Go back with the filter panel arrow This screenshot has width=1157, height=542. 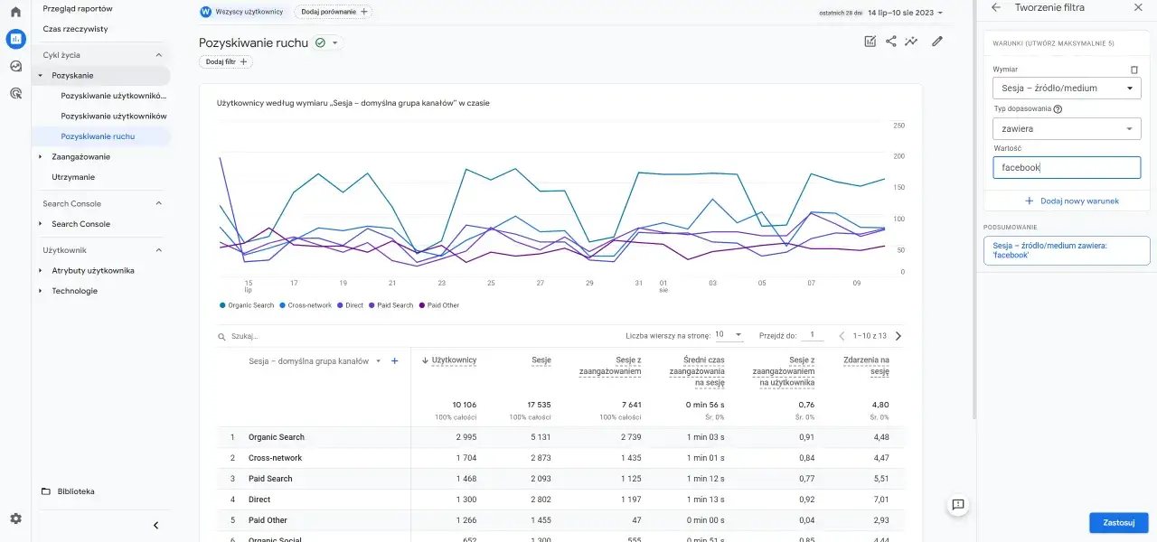tap(996, 7)
